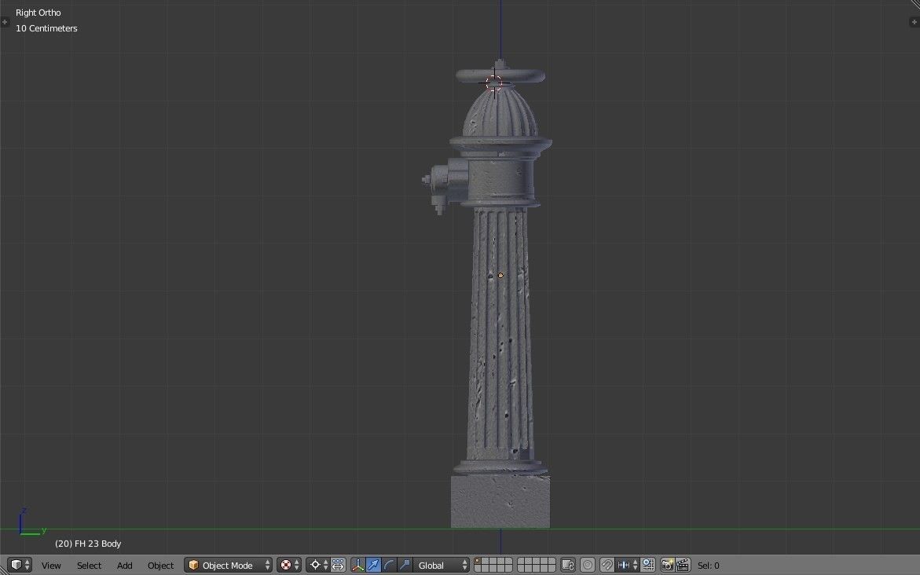The width and height of the screenshot is (920, 575).
Task: Enable the magnet snapping toggle
Action: (x=605, y=565)
